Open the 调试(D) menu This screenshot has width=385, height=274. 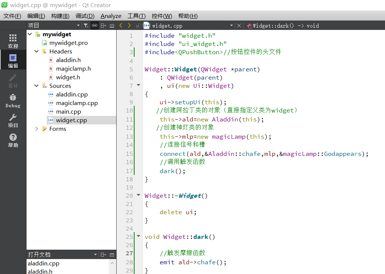(85, 16)
